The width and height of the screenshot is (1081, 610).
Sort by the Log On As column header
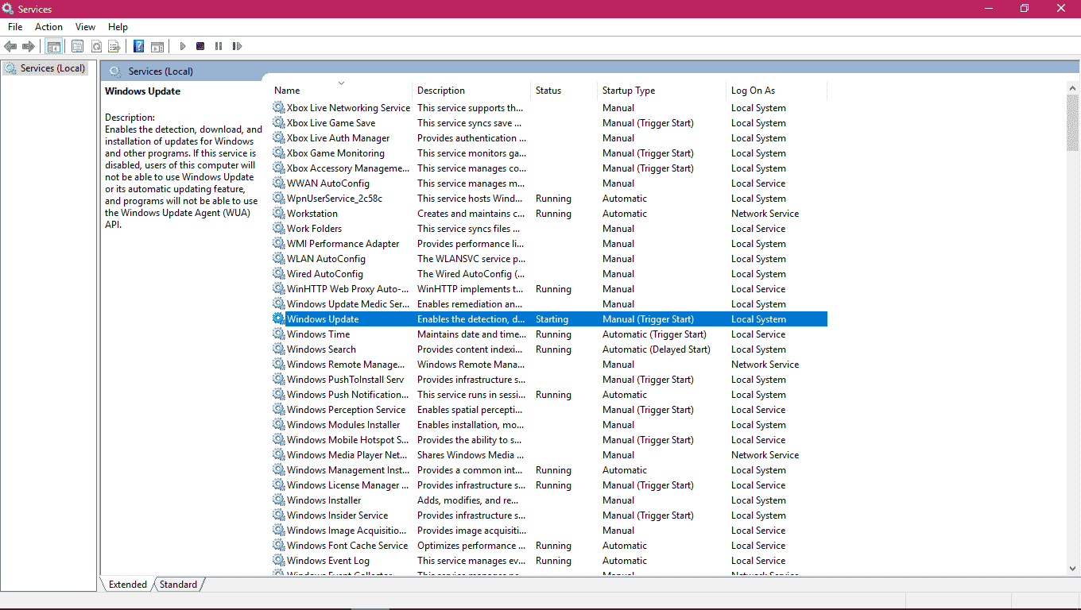[777, 91]
